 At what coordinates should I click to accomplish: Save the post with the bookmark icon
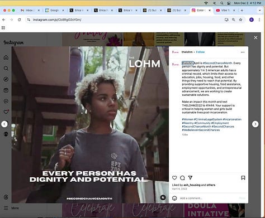(x=243, y=178)
